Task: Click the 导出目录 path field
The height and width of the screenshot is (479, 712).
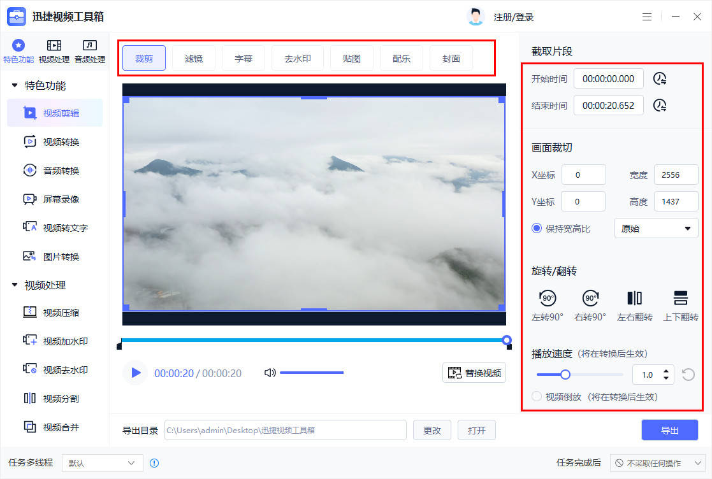Action: (285, 430)
